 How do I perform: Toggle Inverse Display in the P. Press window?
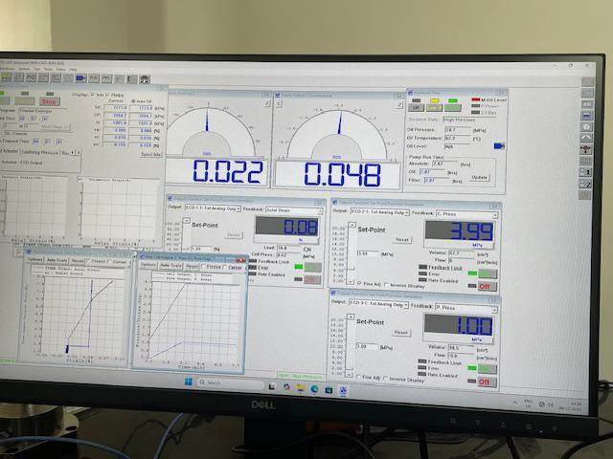(x=386, y=379)
